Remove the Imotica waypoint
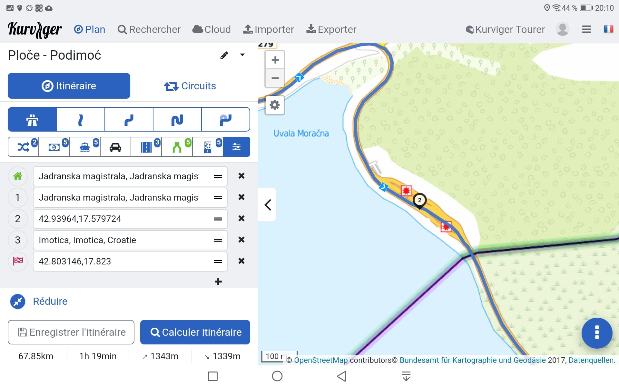Image resolution: width=619 pixels, height=387 pixels. pyautogui.click(x=241, y=240)
